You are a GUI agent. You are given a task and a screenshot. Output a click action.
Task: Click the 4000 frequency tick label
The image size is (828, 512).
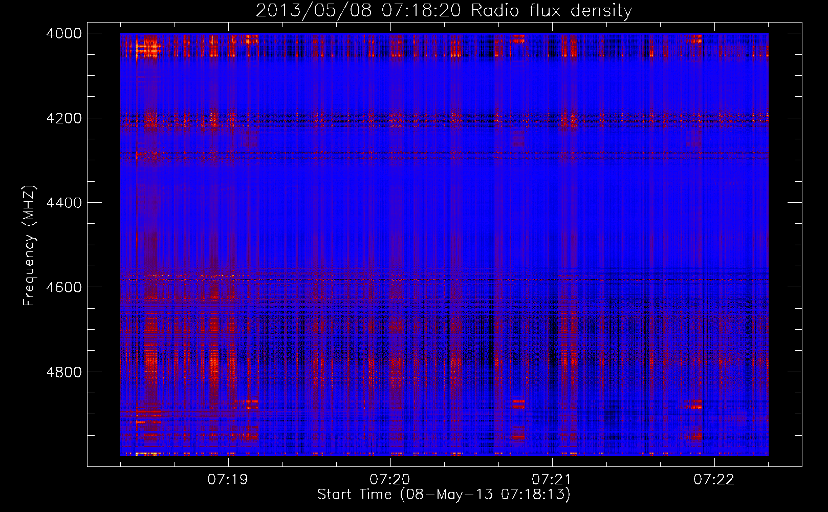64,33
